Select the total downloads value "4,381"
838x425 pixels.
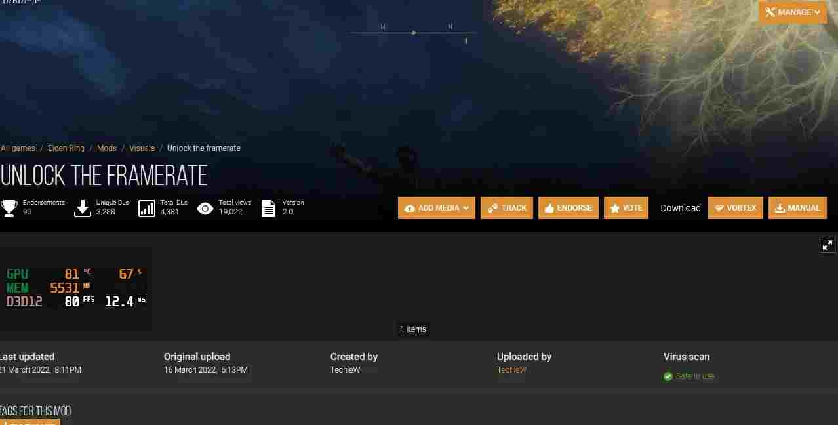[x=170, y=212]
